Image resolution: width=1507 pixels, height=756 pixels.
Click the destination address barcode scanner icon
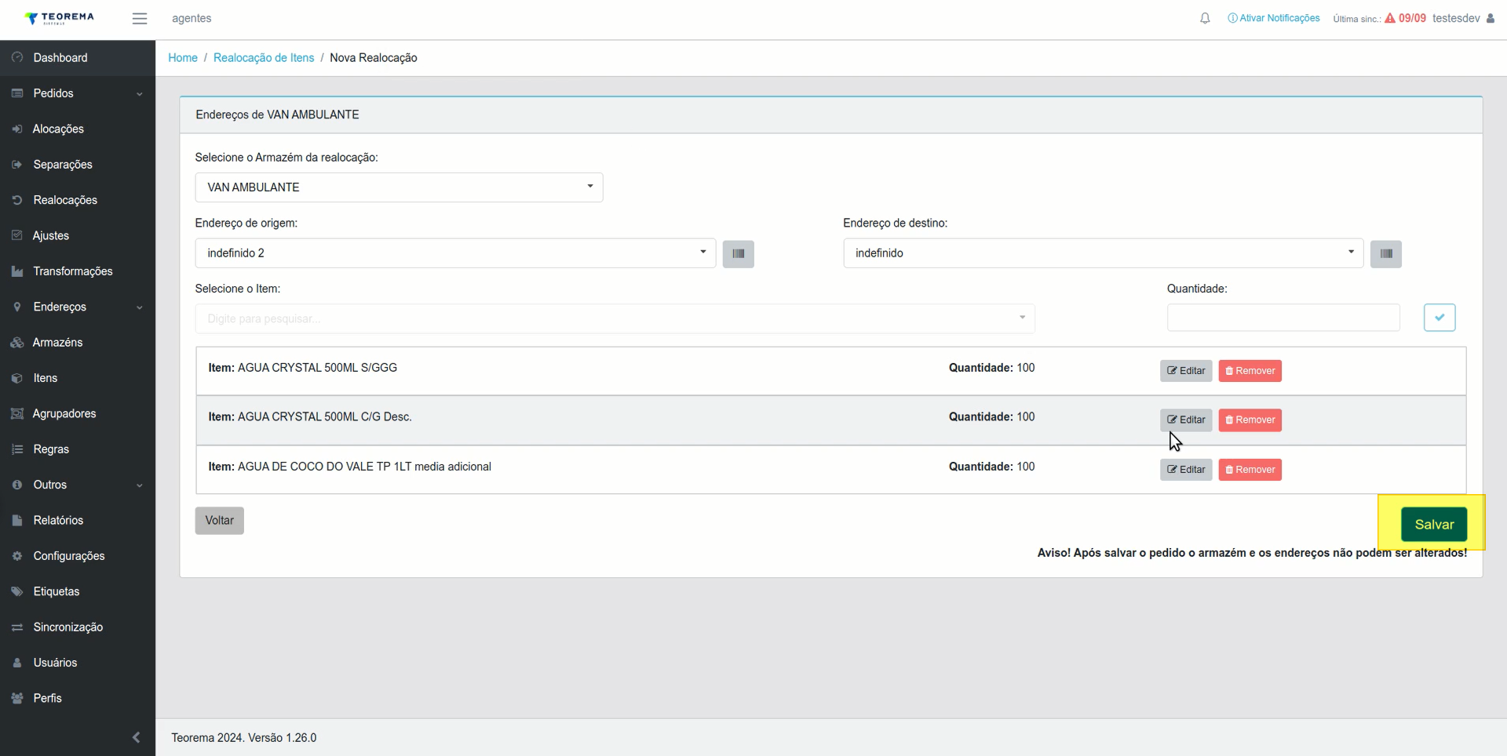[x=1386, y=253]
